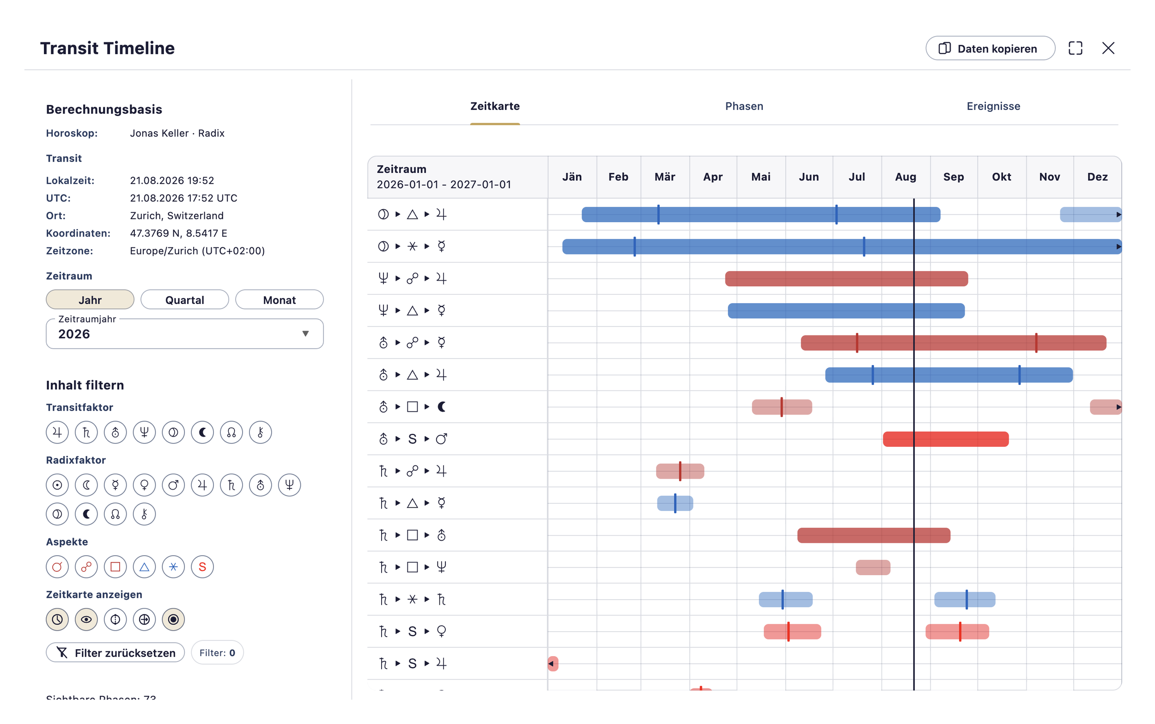The image size is (1155, 724).
Task: Filter by Jupiter in Radixfaktor
Action: (x=202, y=485)
